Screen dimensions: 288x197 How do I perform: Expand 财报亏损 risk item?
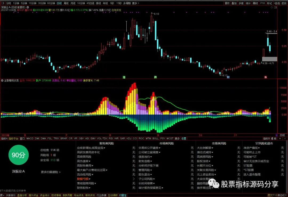84,179
